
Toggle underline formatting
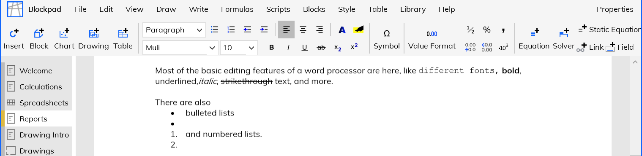tap(304, 48)
